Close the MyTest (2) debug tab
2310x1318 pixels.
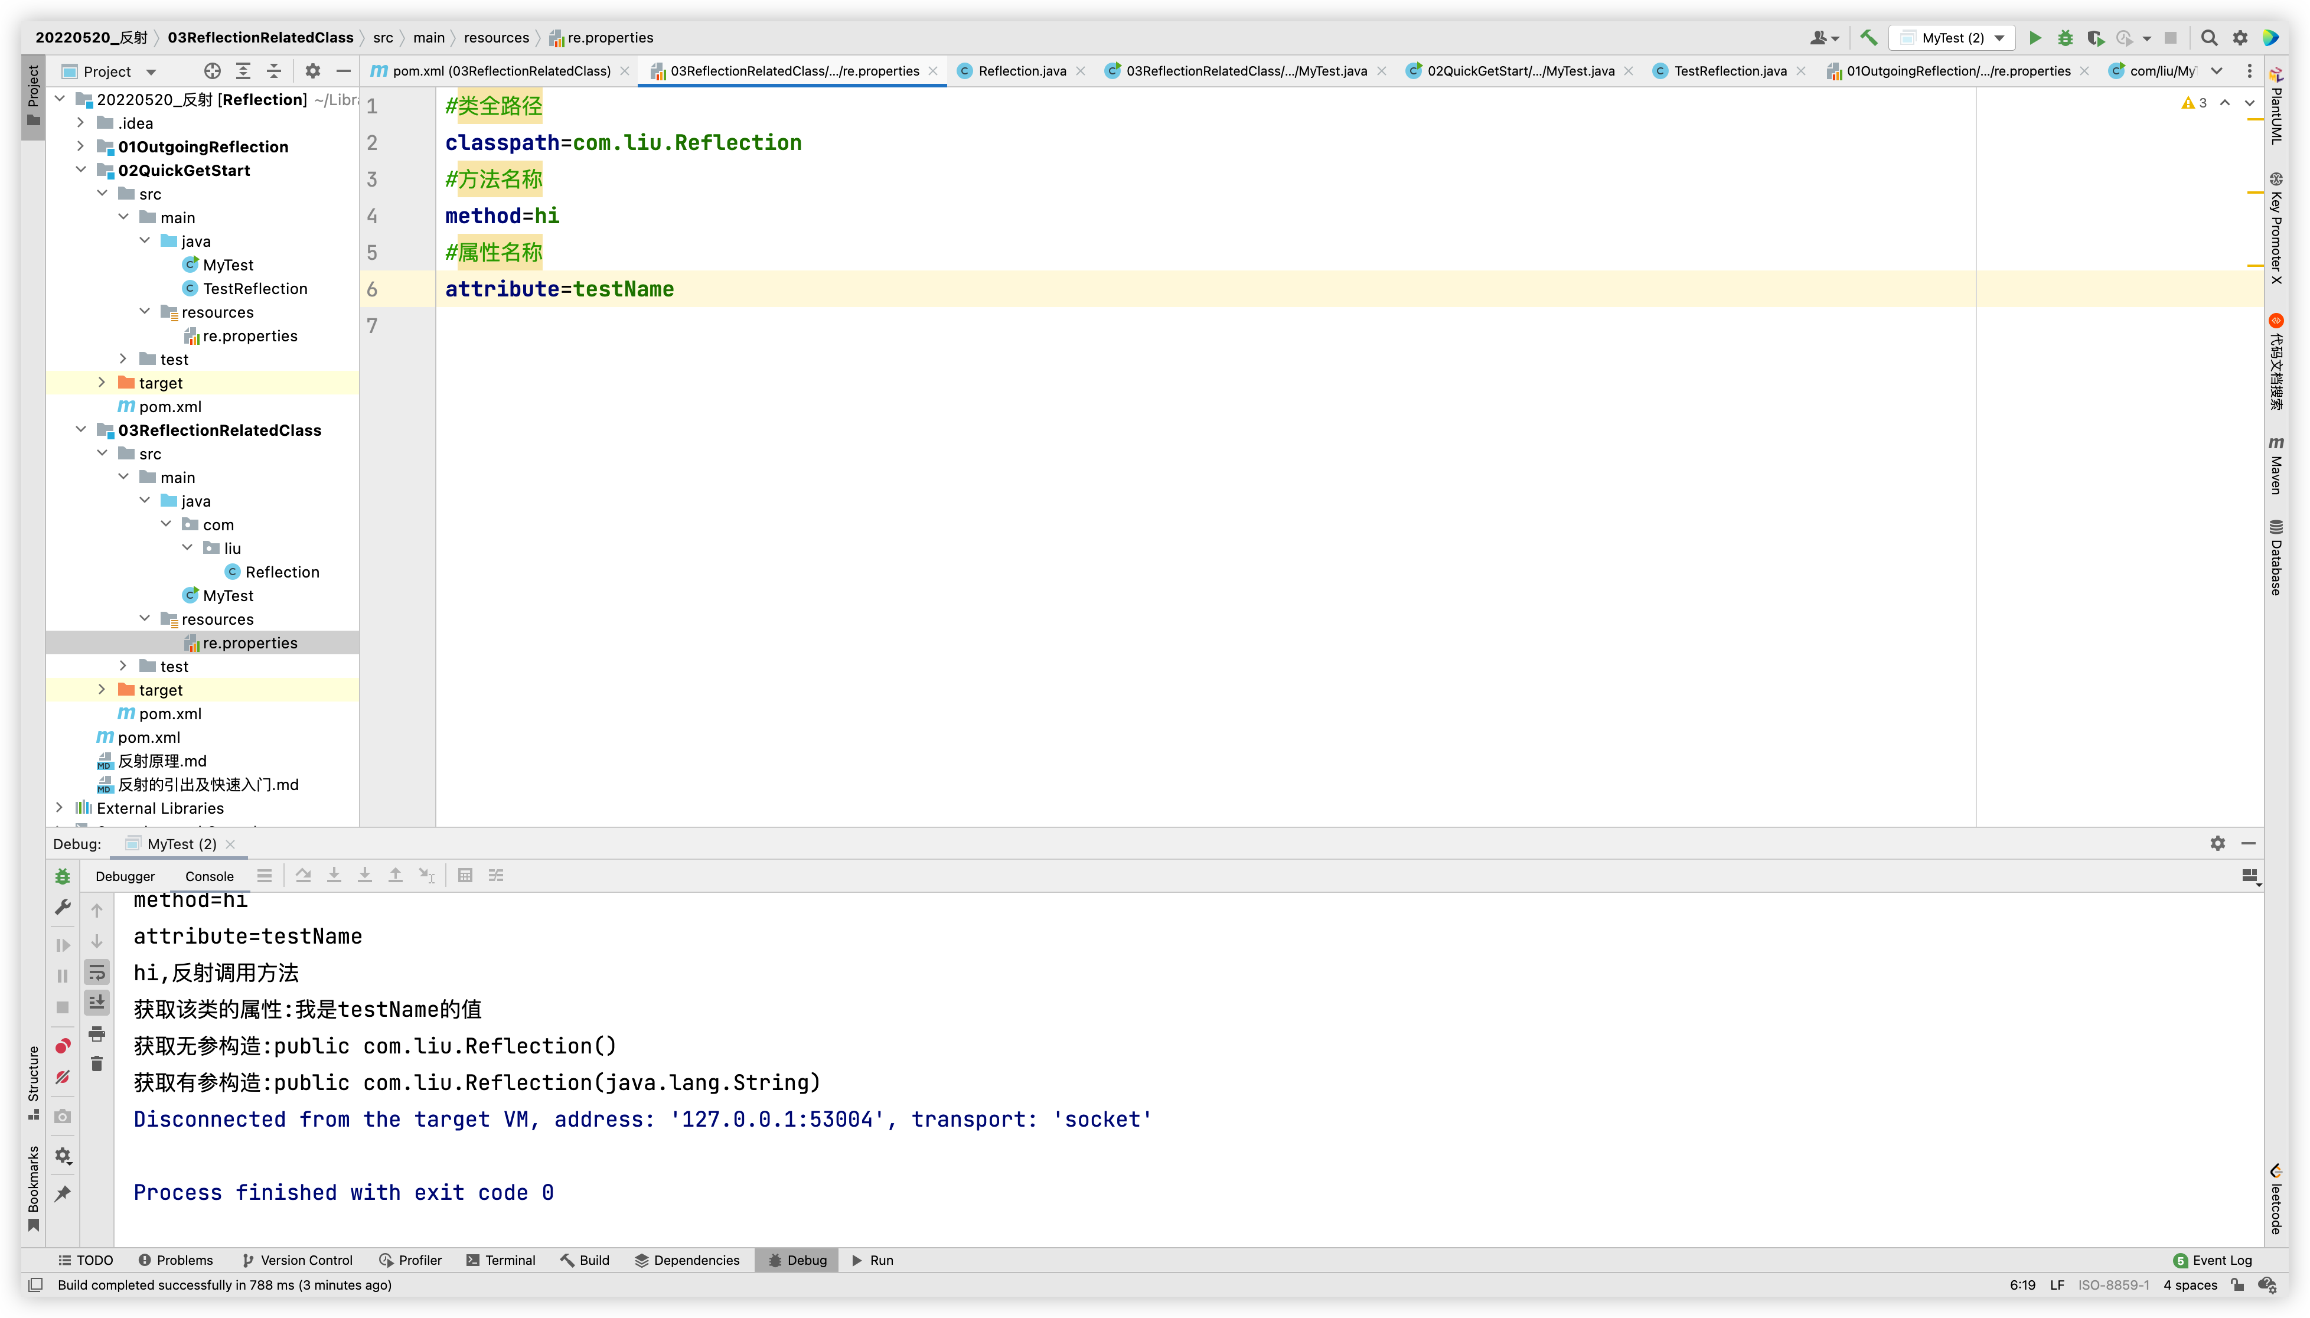pyautogui.click(x=231, y=844)
